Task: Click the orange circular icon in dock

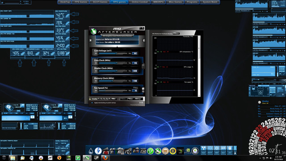Action: point(165,151)
